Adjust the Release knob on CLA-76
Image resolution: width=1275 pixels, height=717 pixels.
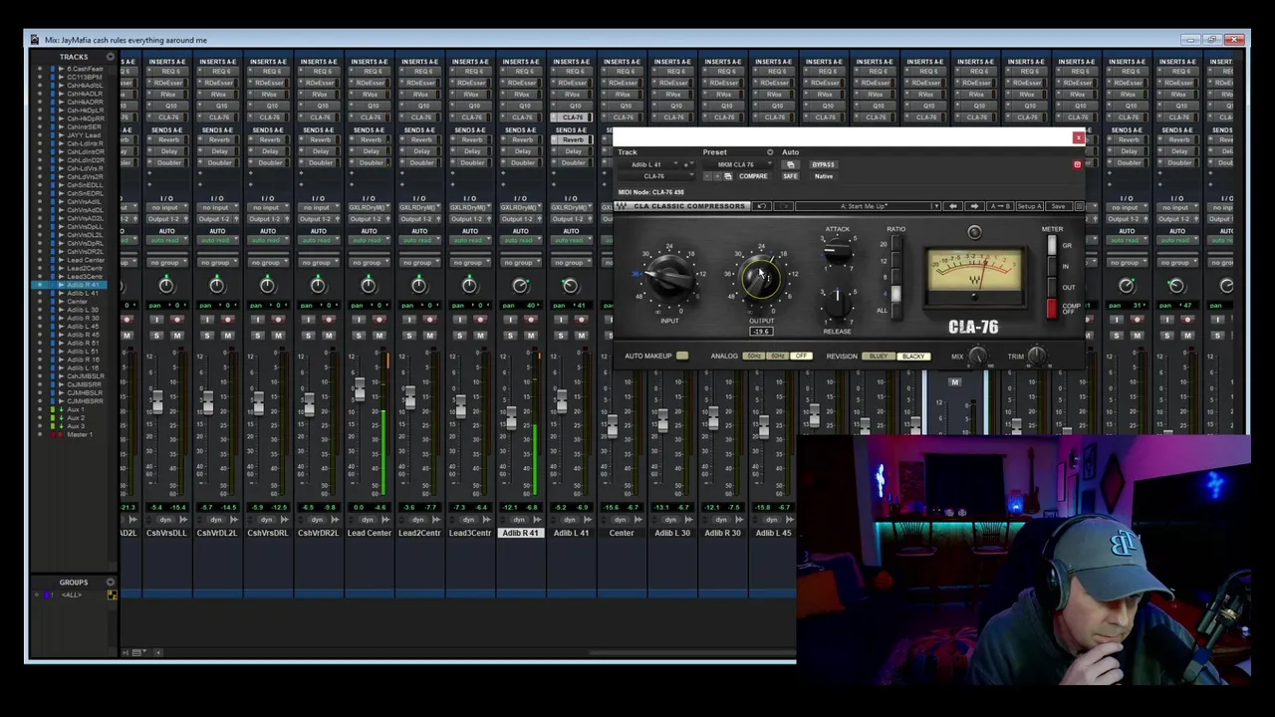(838, 304)
